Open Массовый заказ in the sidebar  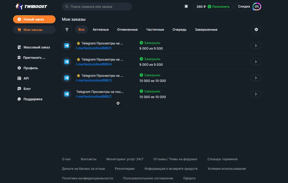[36, 47]
